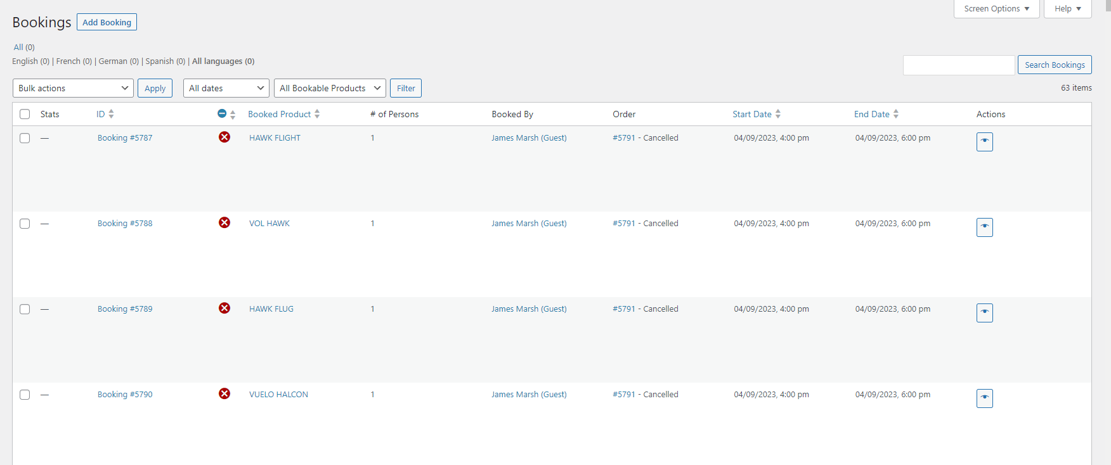Click the Add Booking button
Screen dimensions: 1111x465
point(107,22)
